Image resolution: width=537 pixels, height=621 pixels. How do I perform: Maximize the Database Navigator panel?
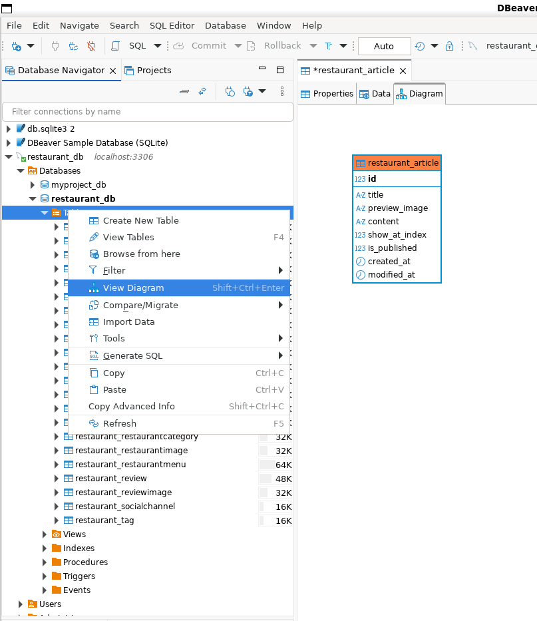[280, 70]
